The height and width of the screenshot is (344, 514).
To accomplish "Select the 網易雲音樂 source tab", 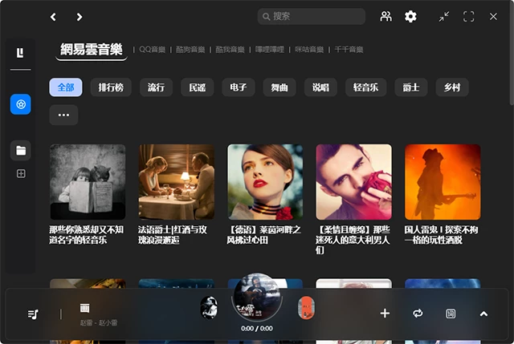I will click(92, 50).
